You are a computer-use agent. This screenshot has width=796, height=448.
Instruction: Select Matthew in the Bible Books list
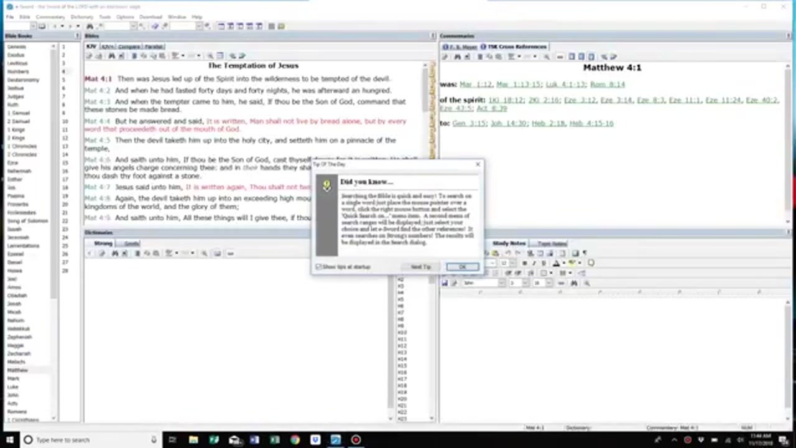pyautogui.click(x=17, y=370)
